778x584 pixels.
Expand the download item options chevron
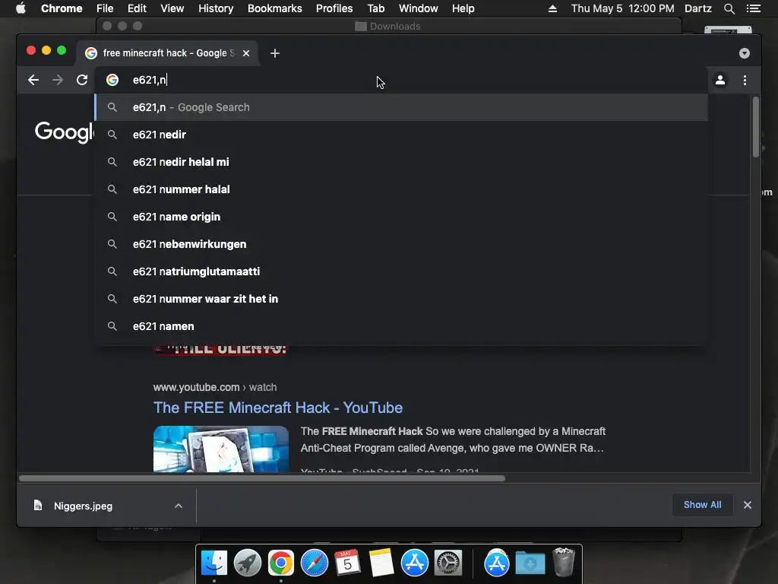[x=178, y=506]
